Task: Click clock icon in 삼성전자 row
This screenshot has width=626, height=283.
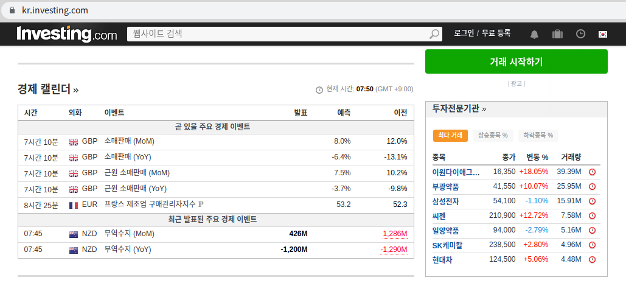Action: [x=593, y=201]
